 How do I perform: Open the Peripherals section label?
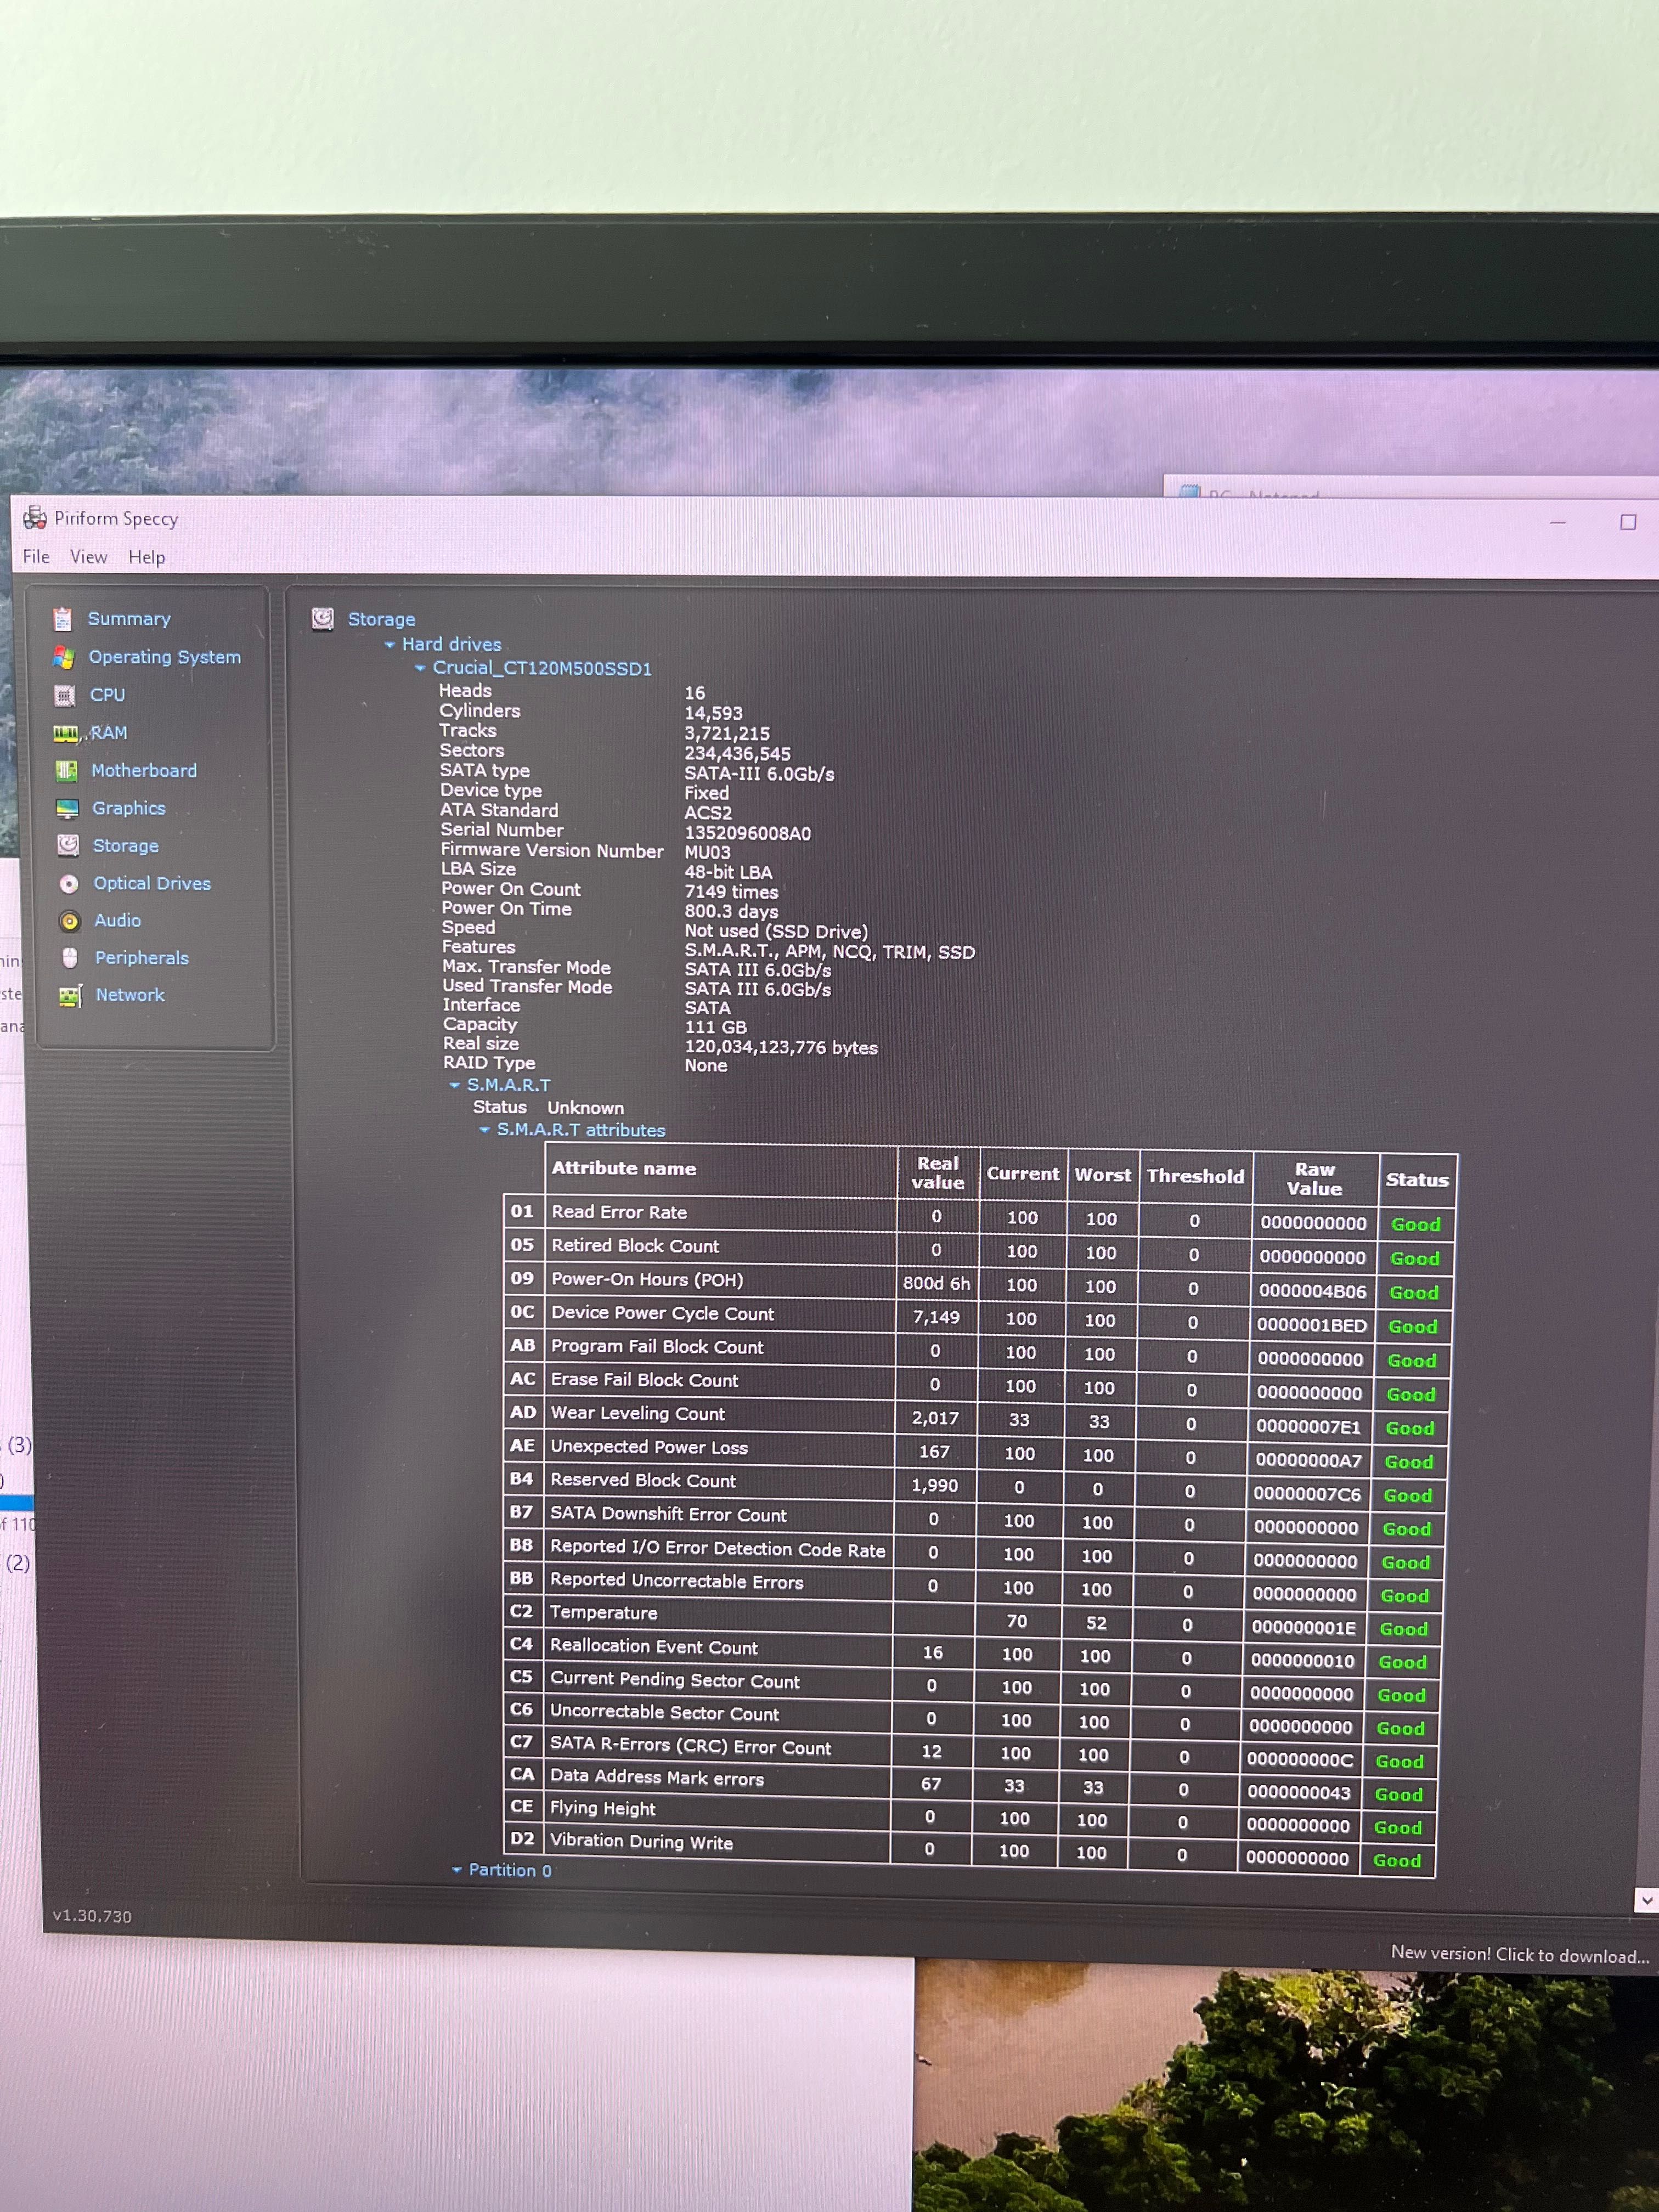(x=142, y=958)
